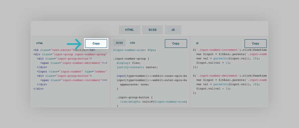This screenshot has height=128, width=299.
Task: Toggle the JS panel button at top
Action: tap(173, 30)
